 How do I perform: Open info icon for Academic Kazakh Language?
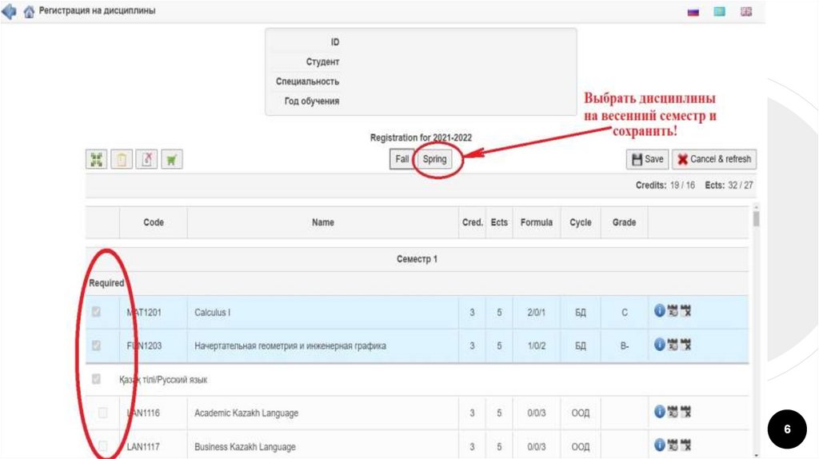[659, 412]
